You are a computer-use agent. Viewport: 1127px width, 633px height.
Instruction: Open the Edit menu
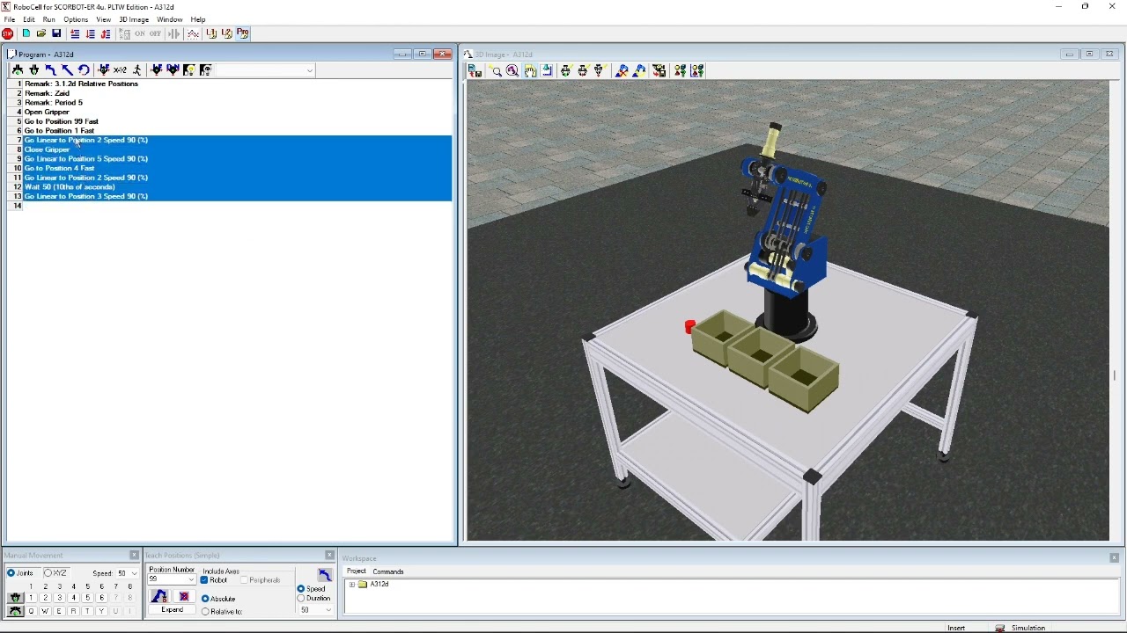29,19
